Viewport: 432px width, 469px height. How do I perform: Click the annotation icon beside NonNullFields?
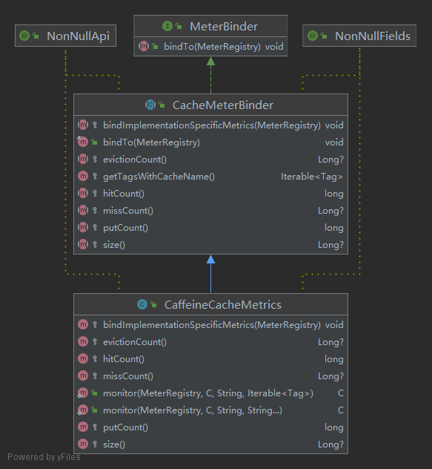[313, 36]
